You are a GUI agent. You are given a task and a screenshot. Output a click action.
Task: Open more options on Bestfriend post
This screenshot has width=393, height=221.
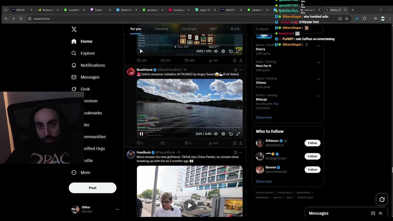241,70
